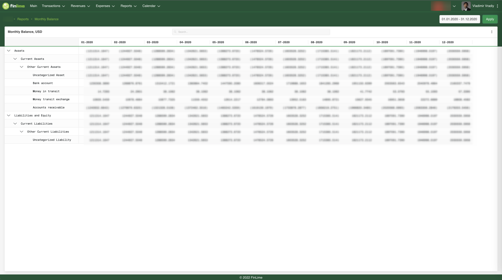The height and width of the screenshot is (280, 502).
Task: Collapse the Assets section
Action: (9, 50)
